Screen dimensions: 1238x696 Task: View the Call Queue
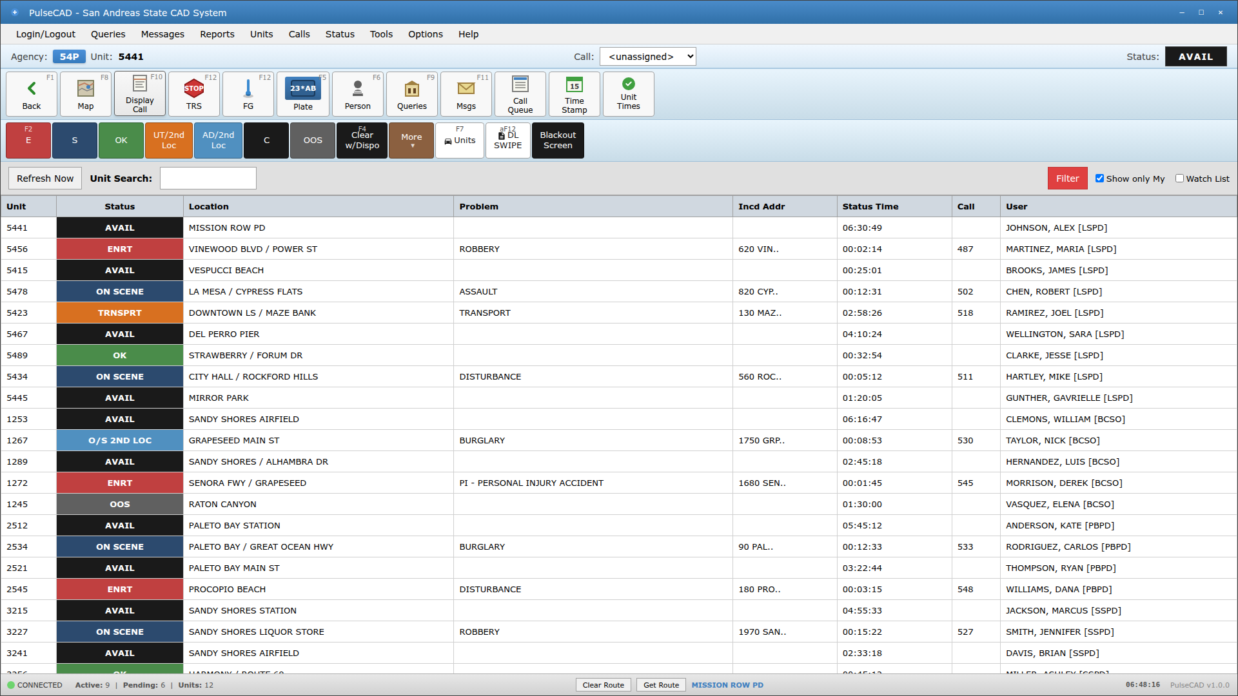(520, 93)
